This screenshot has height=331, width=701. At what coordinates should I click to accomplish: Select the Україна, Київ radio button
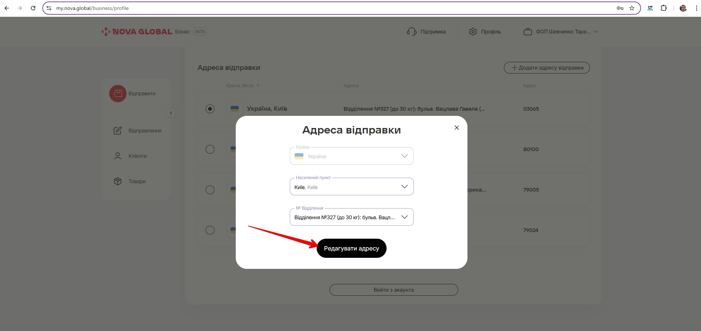pyautogui.click(x=210, y=109)
